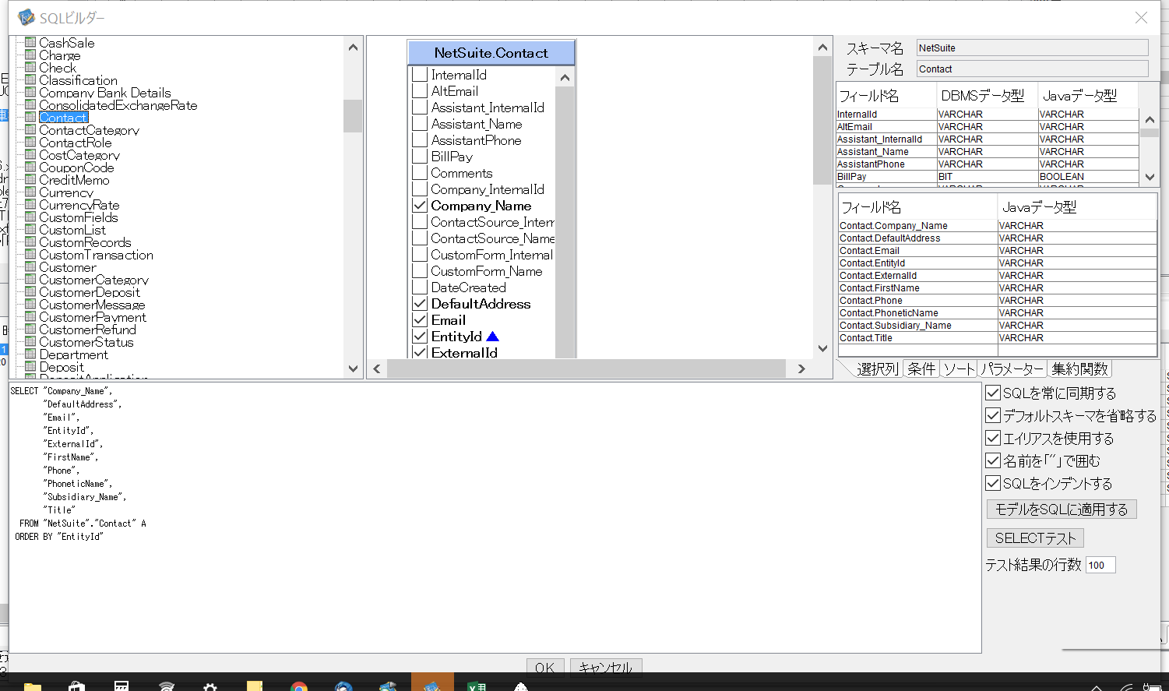Check the Comments field checkbox

pyautogui.click(x=420, y=173)
